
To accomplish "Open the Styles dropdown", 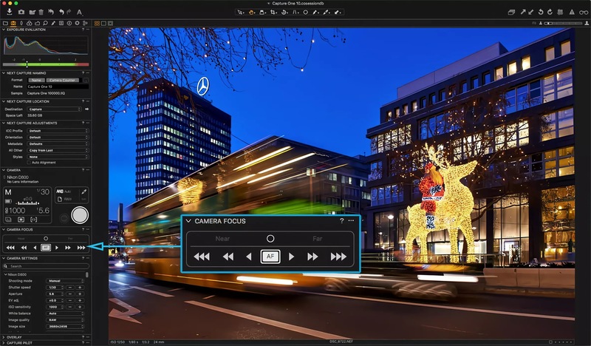I will 58,157.
